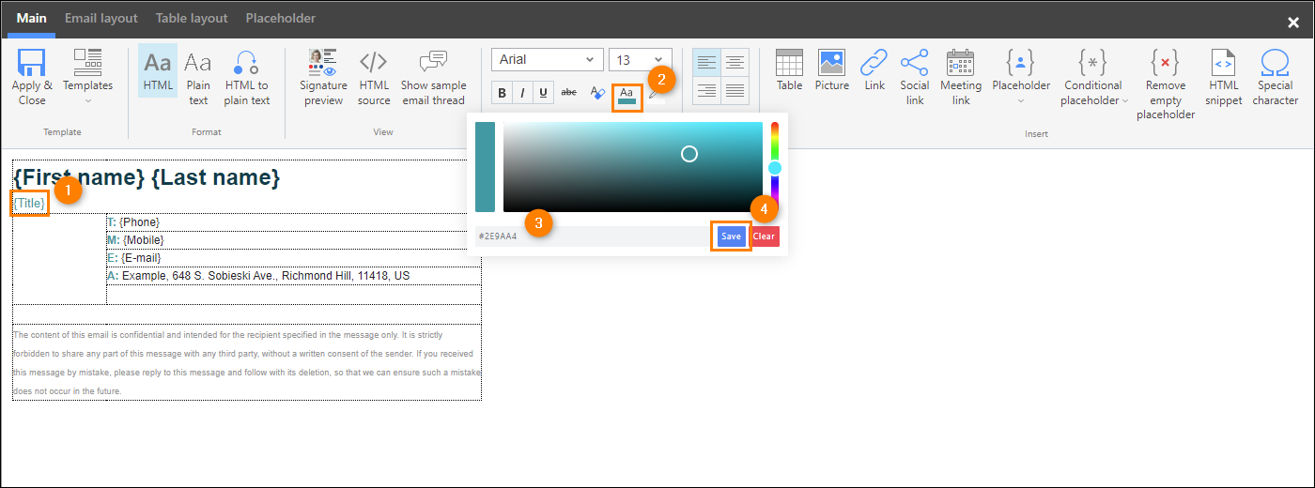The height and width of the screenshot is (488, 1315).
Task: Click the {Title} placeholder text
Action: (x=30, y=203)
